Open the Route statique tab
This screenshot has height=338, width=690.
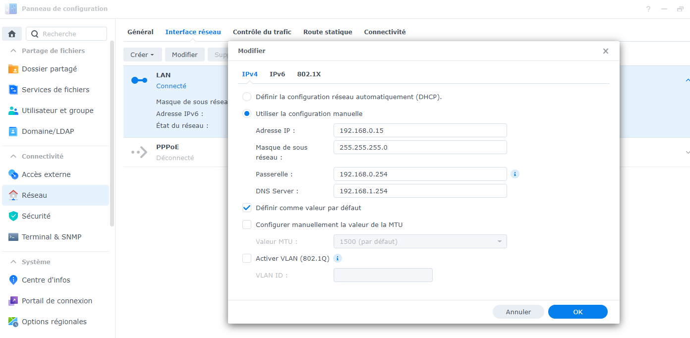pyautogui.click(x=328, y=32)
